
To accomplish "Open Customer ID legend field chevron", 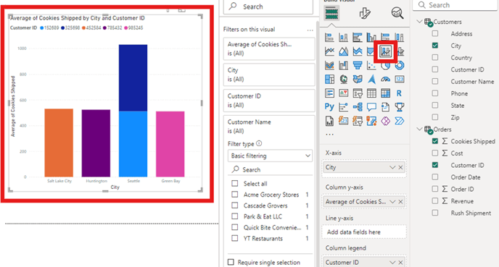I will tap(392, 263).
